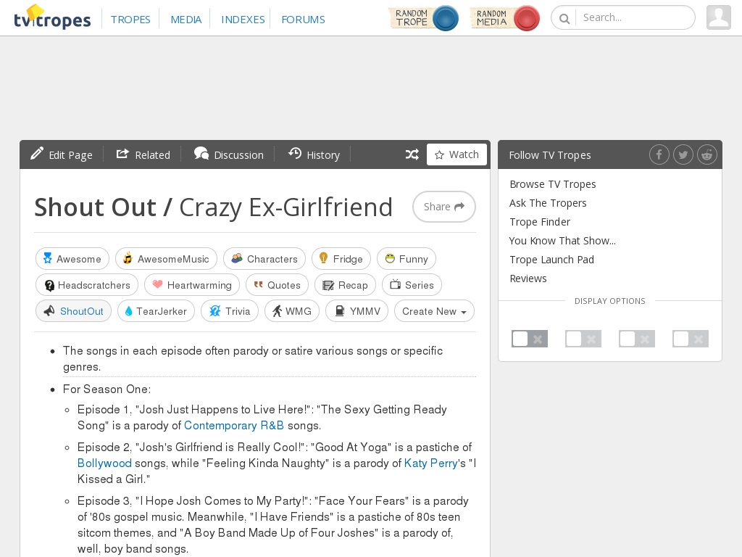Click the 'DISPLAY OPTIONS' label
This screenshot has height=557, width=742.
click(x=609, y=301)
